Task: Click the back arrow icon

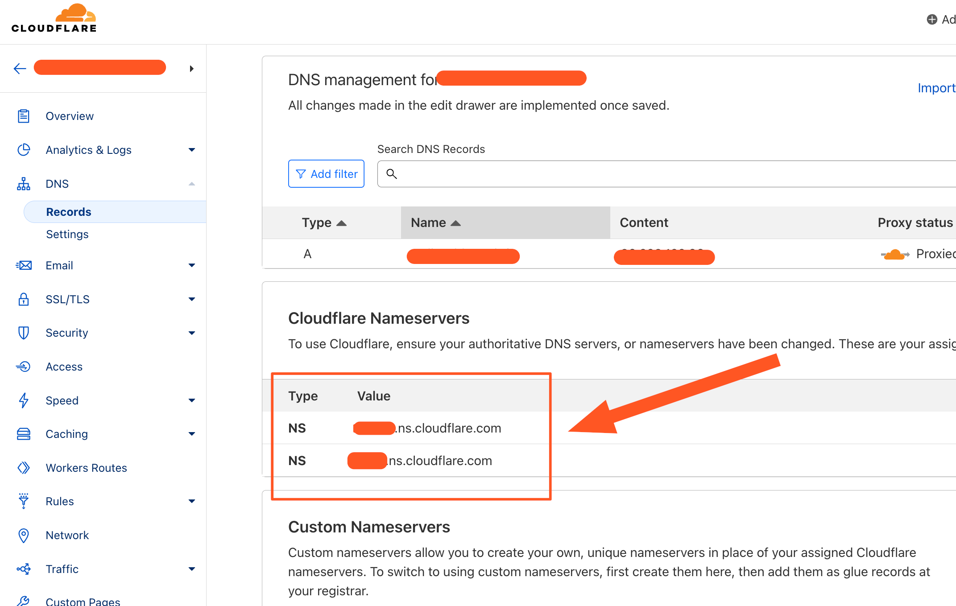Action: 20,68
